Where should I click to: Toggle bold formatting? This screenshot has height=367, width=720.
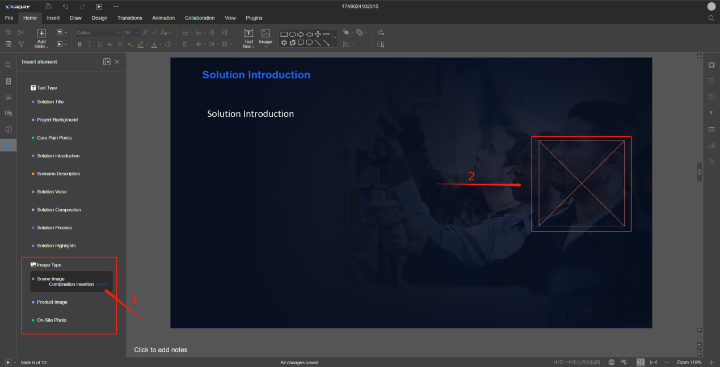(x=79, y=44)
